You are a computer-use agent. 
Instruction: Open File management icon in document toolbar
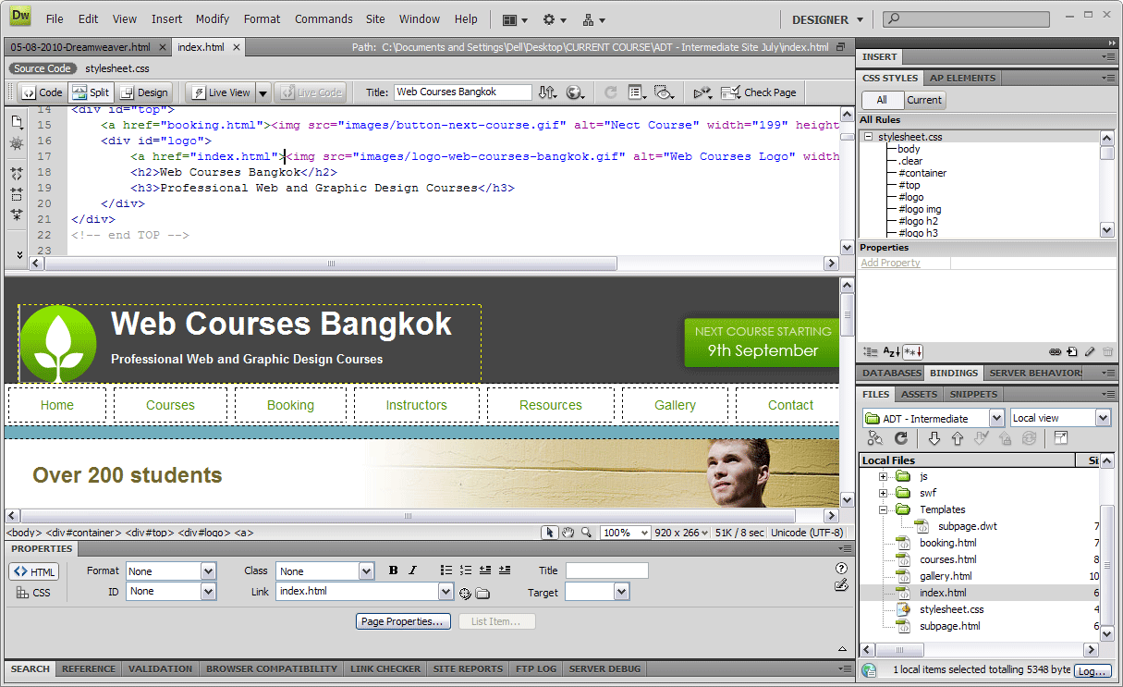(548, 92)
